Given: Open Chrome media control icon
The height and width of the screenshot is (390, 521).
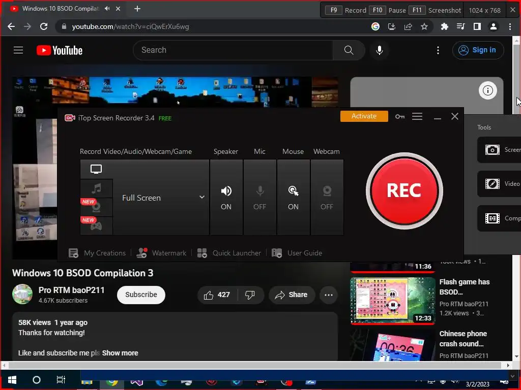Looking at the screenshot, I should point(461,26).
